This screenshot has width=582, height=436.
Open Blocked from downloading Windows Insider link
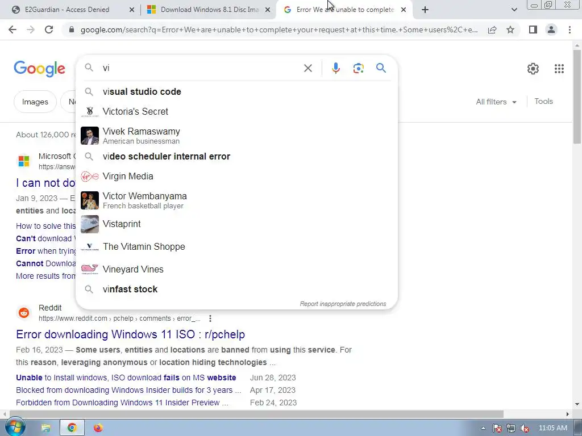(128, 390)
